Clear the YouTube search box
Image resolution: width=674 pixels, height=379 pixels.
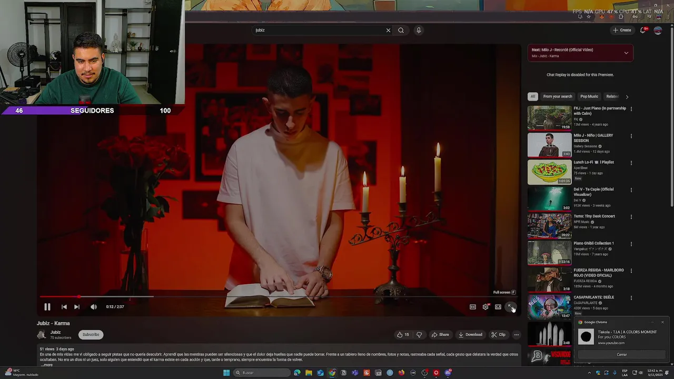[389, 30]
